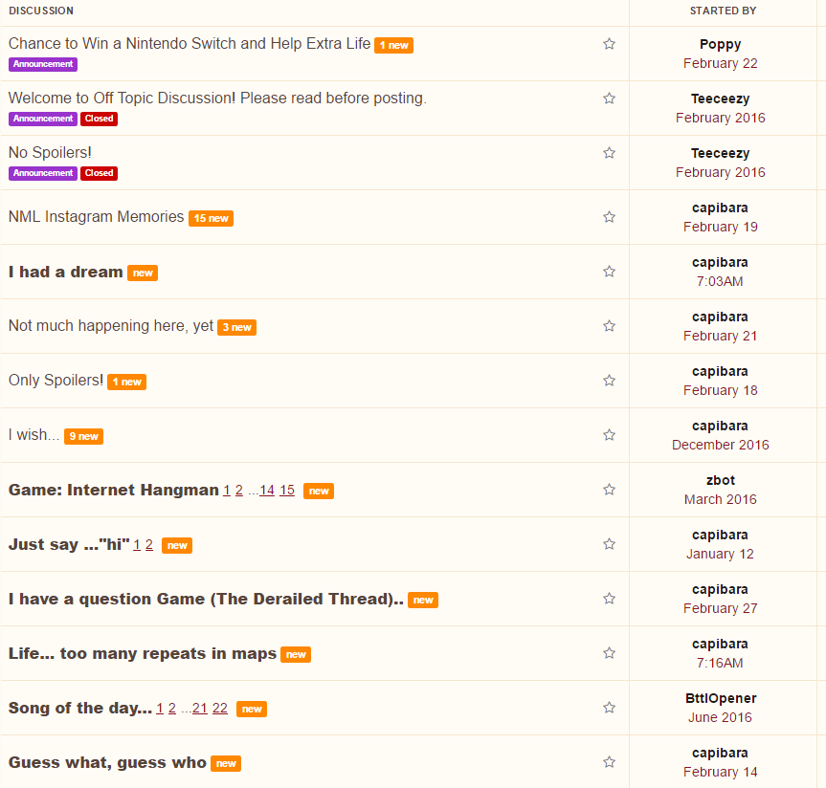Click the 3 new badge on Not much happening
This screenshot has width=826, height=788.
pos(236,327)
